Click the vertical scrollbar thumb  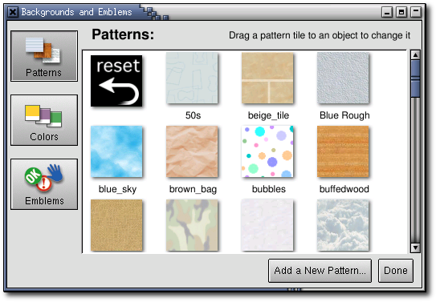(415, 79)
